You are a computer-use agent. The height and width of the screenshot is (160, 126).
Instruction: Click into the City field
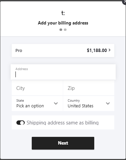click(37, 88)
